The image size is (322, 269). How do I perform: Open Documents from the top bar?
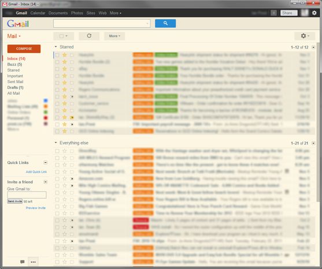(58, 13)
